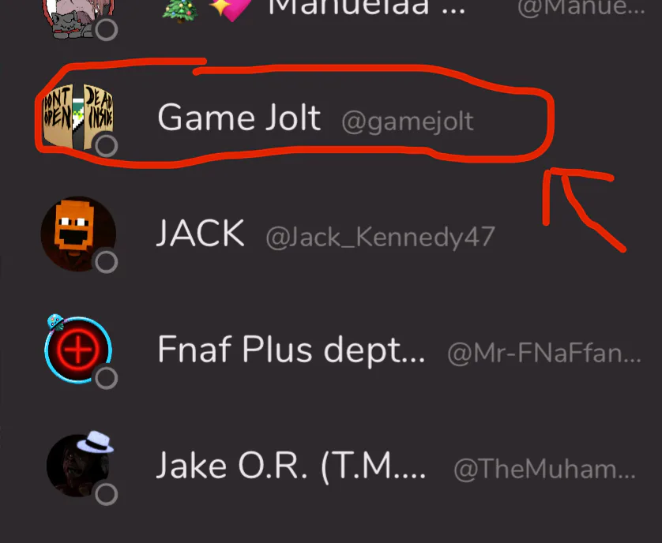The width and height of the screenshot is (662, 543).
Task: Click JACK's orange pixel face avatar
Action: click(78, 234)
